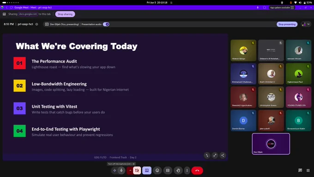Click the Stop sharing button
Image resolution: width=314 pixels, height=177 pixels.
(x=65, y=14)
